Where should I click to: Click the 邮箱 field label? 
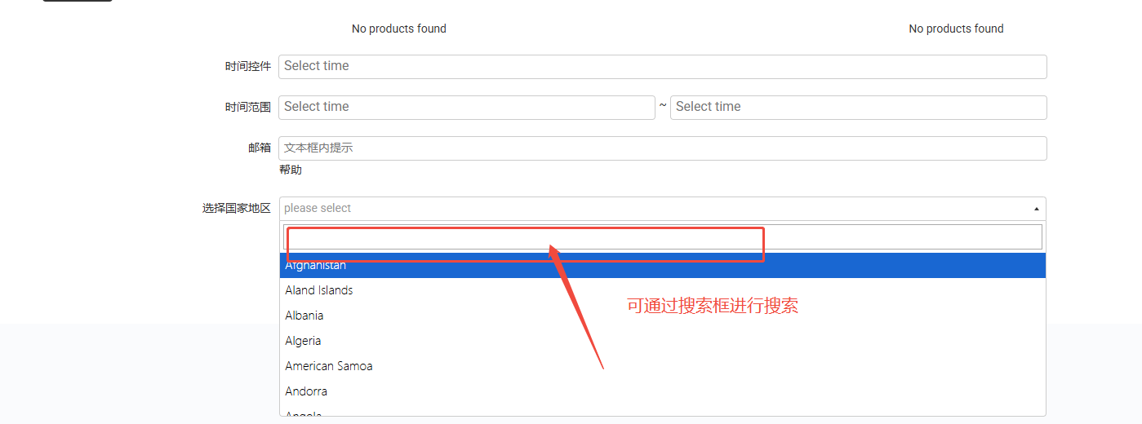tap(260, 148)
